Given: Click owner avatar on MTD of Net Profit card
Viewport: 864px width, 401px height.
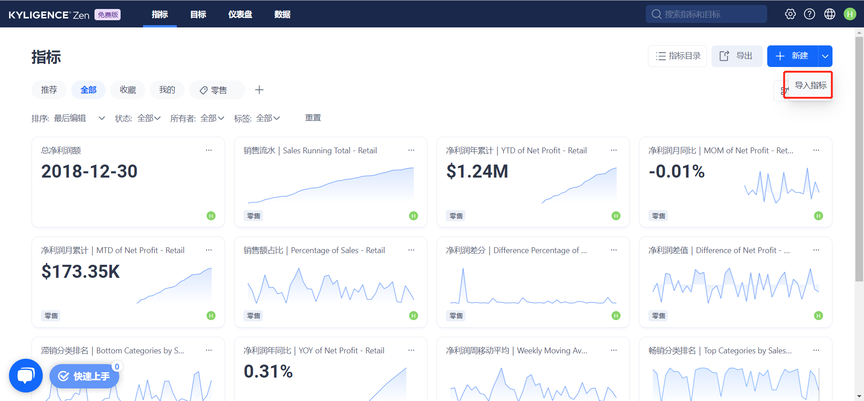Looking at the screenshot, I should 211,316.
